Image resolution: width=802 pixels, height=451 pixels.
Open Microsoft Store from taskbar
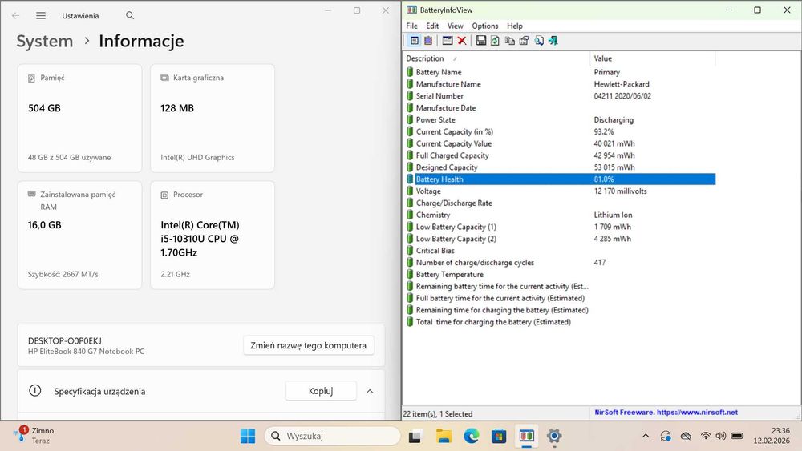coord(499,437)
